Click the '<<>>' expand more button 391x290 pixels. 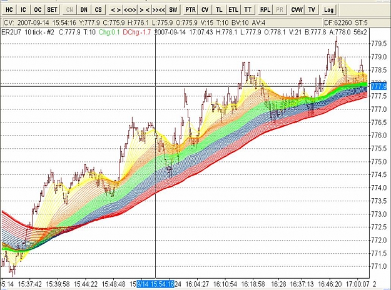(130, 10)
